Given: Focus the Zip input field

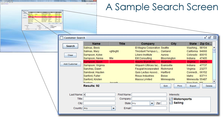Looking at the screenshot, I should pos(164,103).
